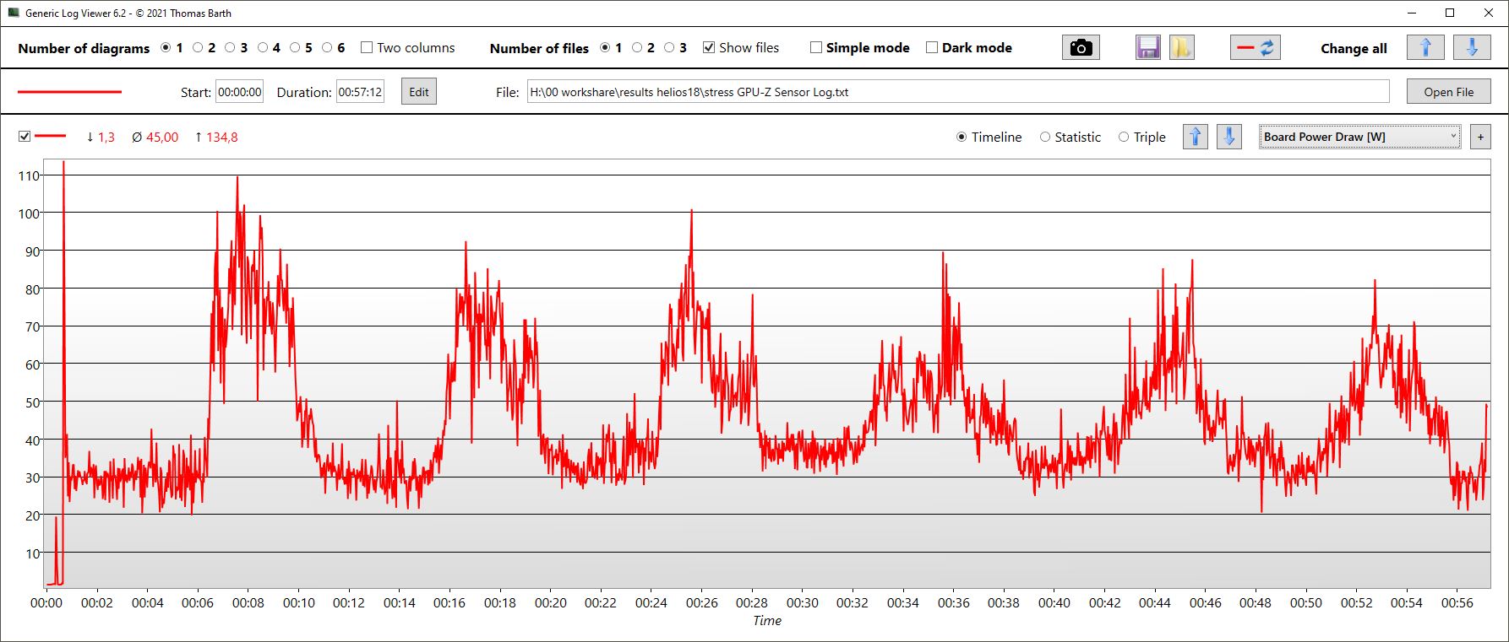Switch to Triple view mode

pyautogui.click(x=1124, y=138)
